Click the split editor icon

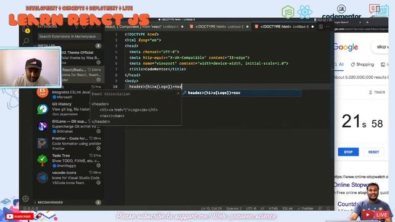point(321,27)
